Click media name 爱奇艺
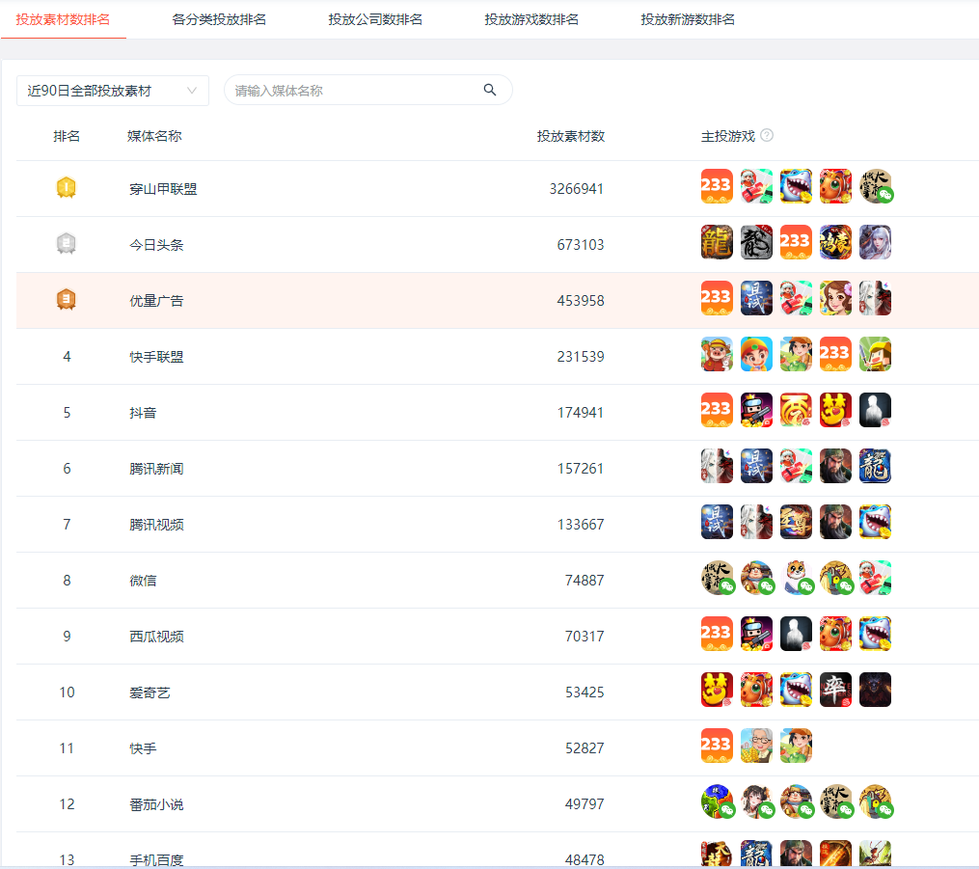The width and height of the screenshot is (979, 869). [x=150, y=692]
